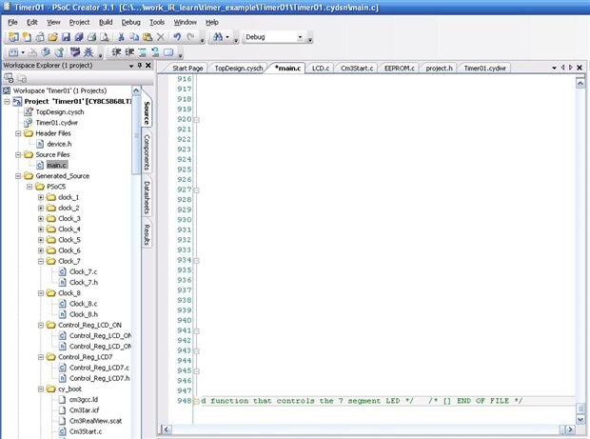
Task: Open the Components side tab
Action: (x=147, y=152)
